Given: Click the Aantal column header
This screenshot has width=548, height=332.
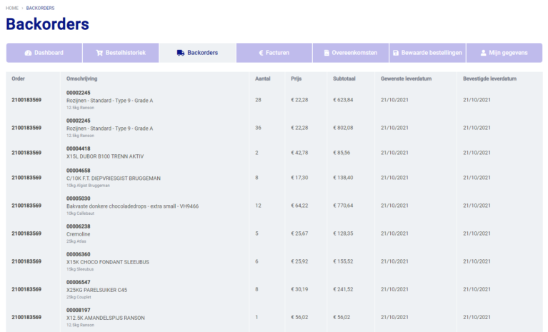Looking at the screenshot, I should coord(262,79).
